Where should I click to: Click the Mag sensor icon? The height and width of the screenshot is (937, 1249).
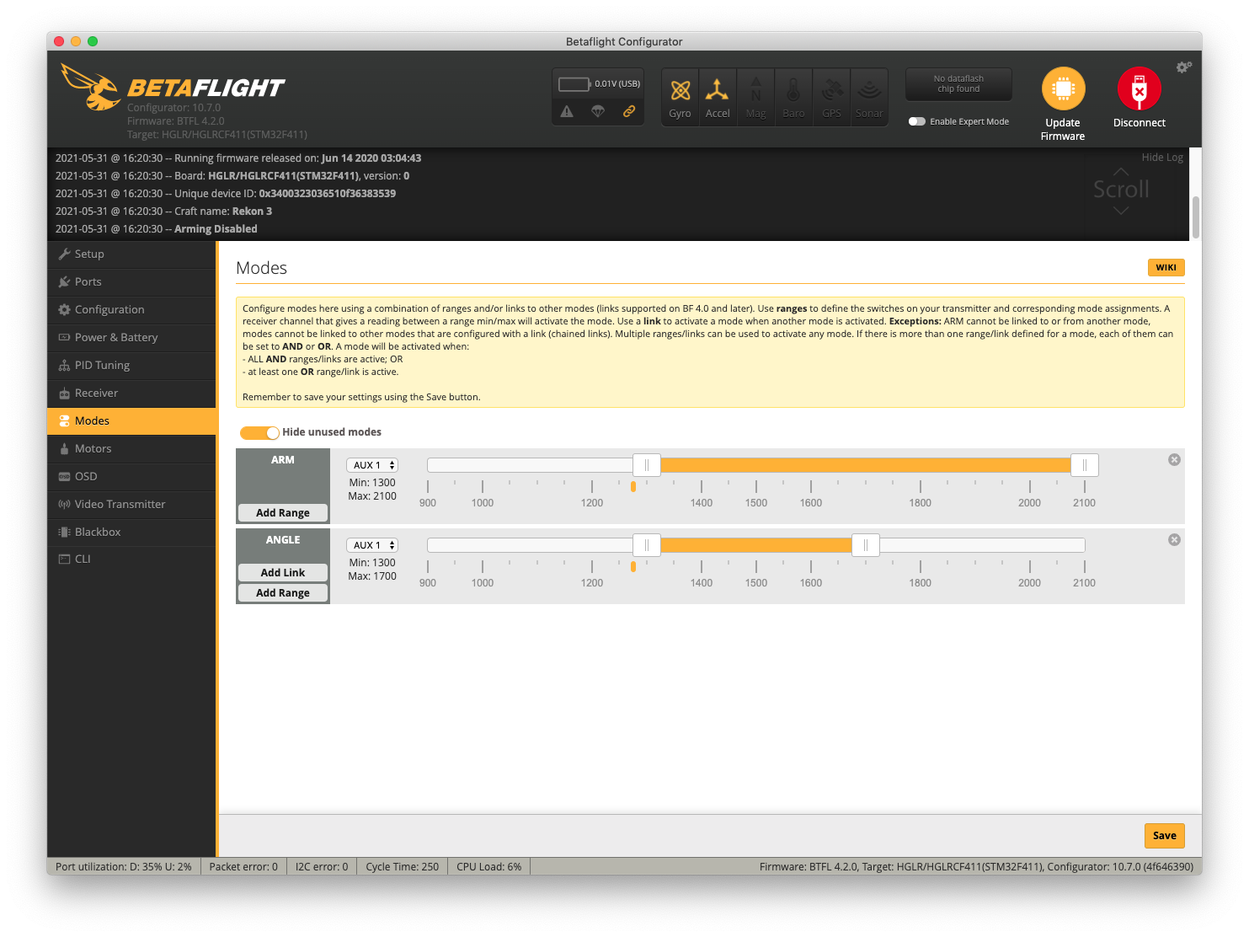pyautogui.click(x=755, y=97)
